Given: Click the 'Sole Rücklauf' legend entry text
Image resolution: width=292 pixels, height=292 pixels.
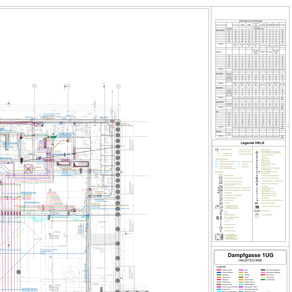Looking at the screenshot, I should 270,279.
